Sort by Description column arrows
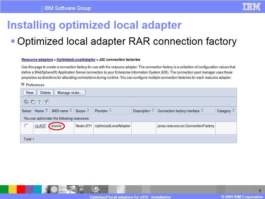This screenshot has width=265, height=199. pyautogui.click(x=153, y=111)
